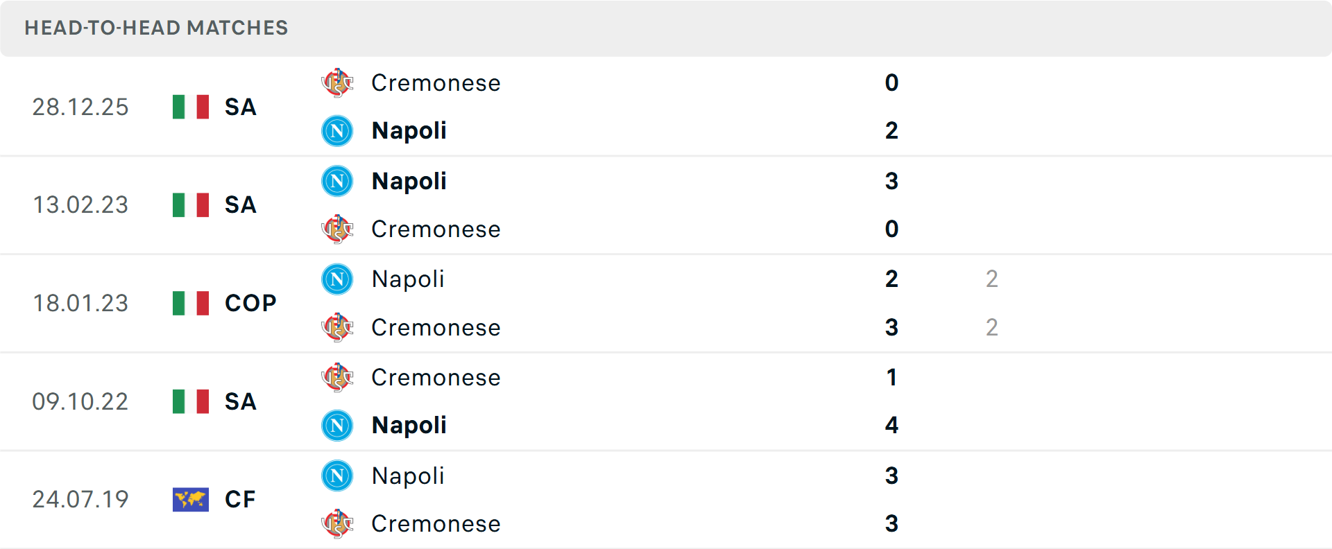This screenshot has width=1332, height=549.
Task: Click the penalty score 2 beside Cremonese
Action: [992, 328]
